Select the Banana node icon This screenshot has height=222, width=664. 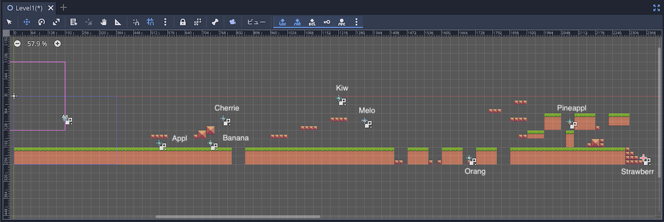click(x=213, y=145)
